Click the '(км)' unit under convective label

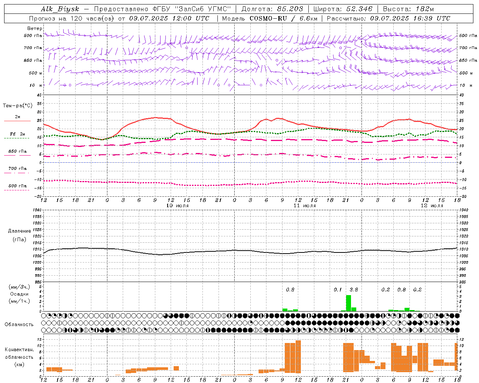coord(19,364)
